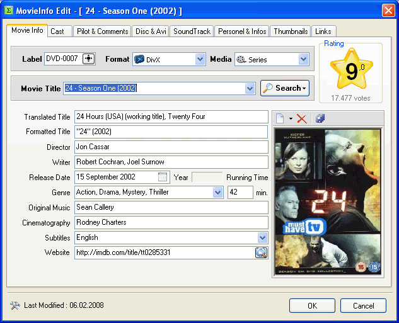
Task: Open the Movie Title dropdown arrow
Action: [x=250, y=88]
